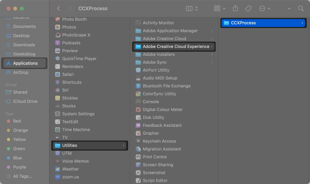
Task: Click the Shortcuts app icon
Action: pyautogui.click(x=58, y=82)
